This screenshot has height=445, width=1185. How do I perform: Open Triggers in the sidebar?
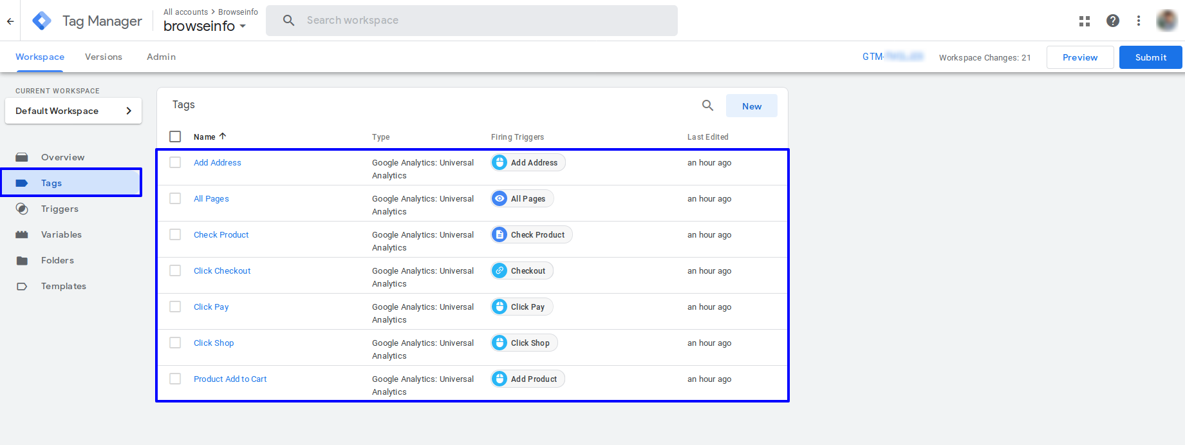[x=60, y=209]
